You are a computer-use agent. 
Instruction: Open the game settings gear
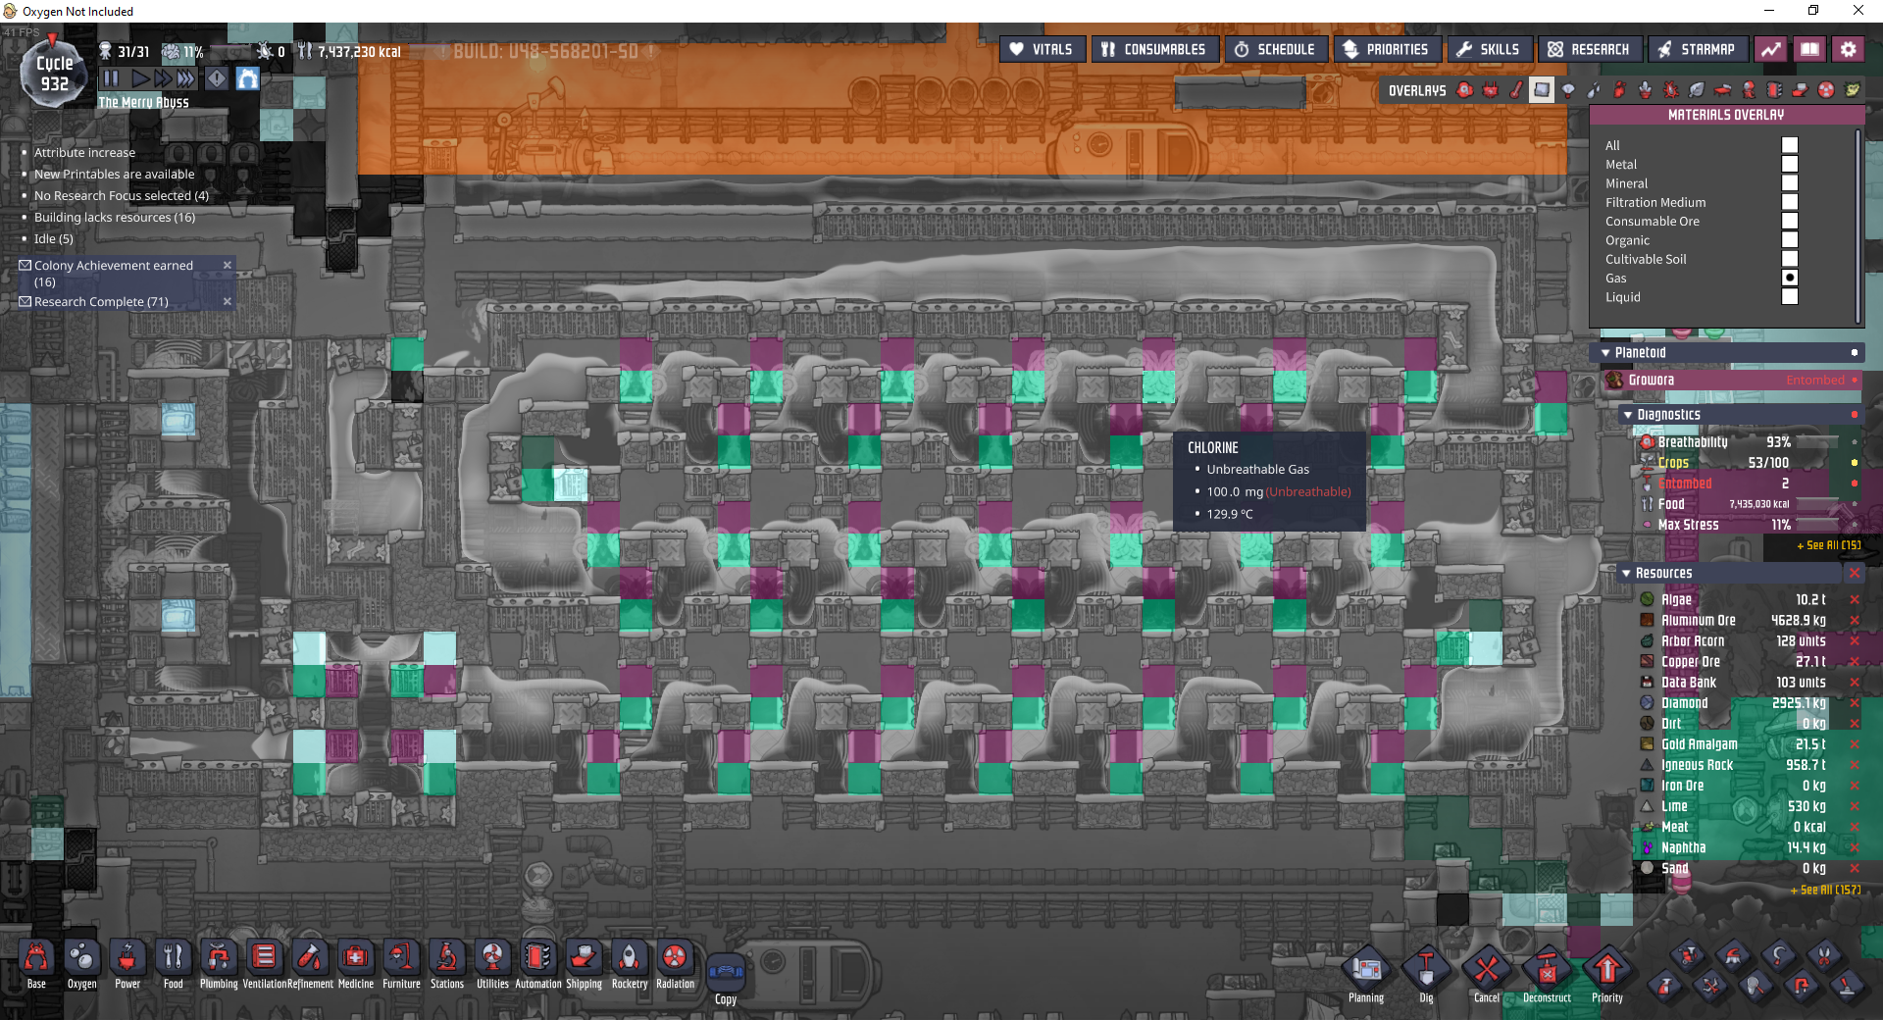pos(1848,49)
